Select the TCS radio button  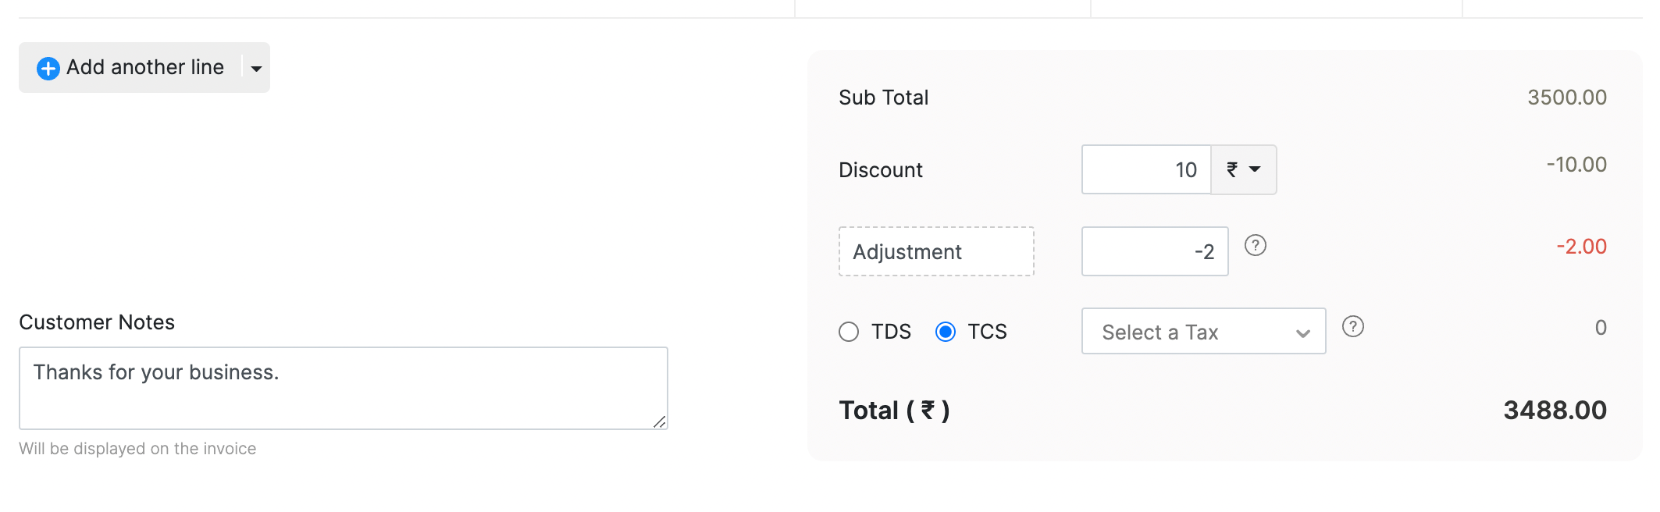(x=946, y=332)
